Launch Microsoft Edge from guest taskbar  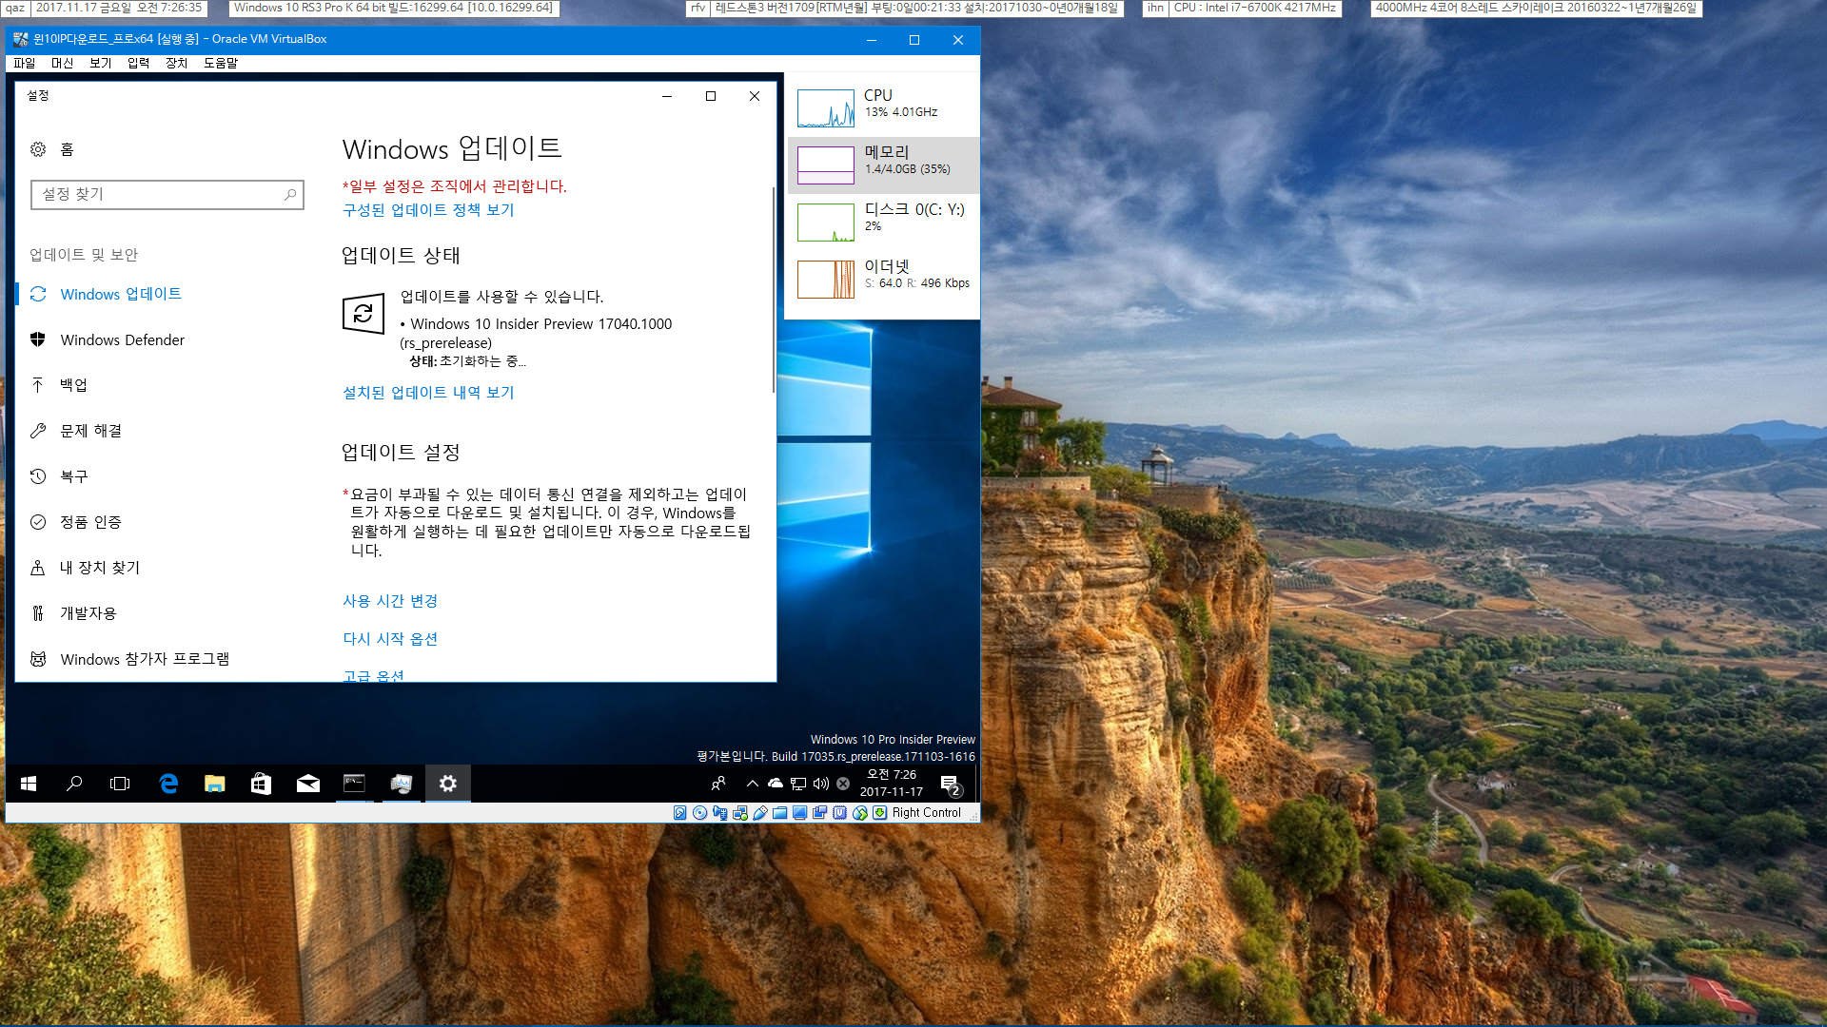[x=168, y=784]
